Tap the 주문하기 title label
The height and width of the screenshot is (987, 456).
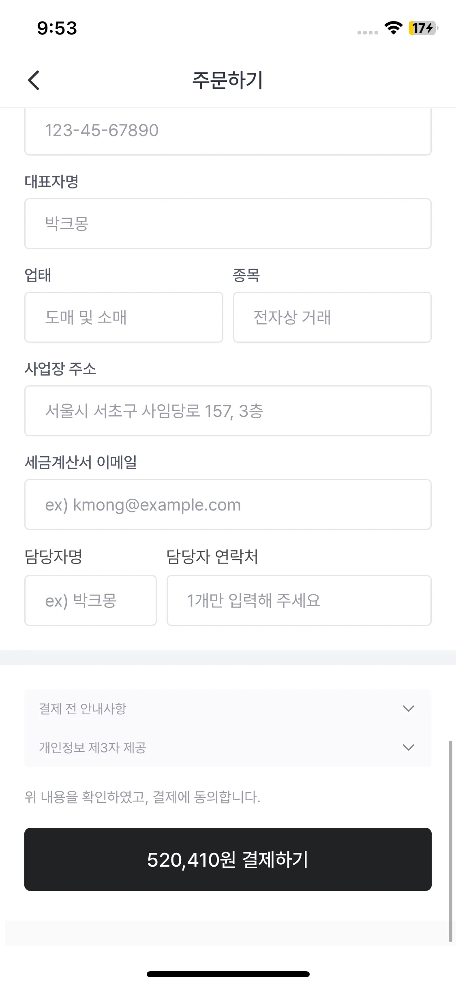click(x=228, y=80)
